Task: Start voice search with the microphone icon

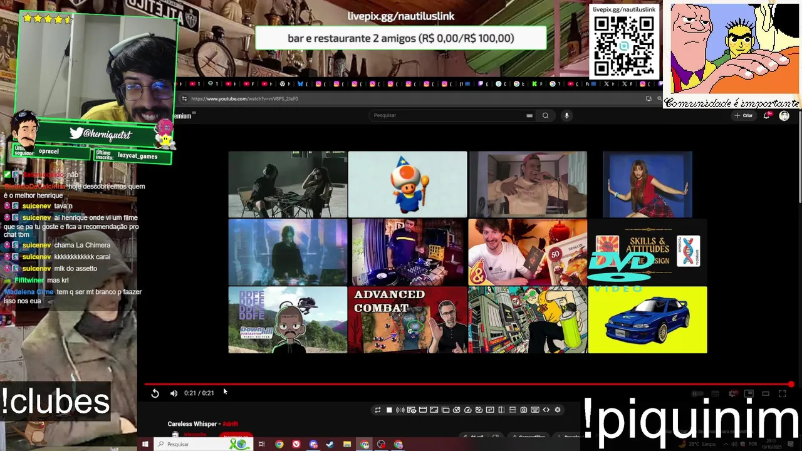Action: 566,115
